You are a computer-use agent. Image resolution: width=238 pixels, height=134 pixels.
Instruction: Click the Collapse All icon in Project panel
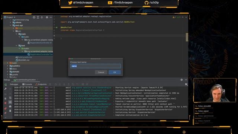[x=42, y=17]
